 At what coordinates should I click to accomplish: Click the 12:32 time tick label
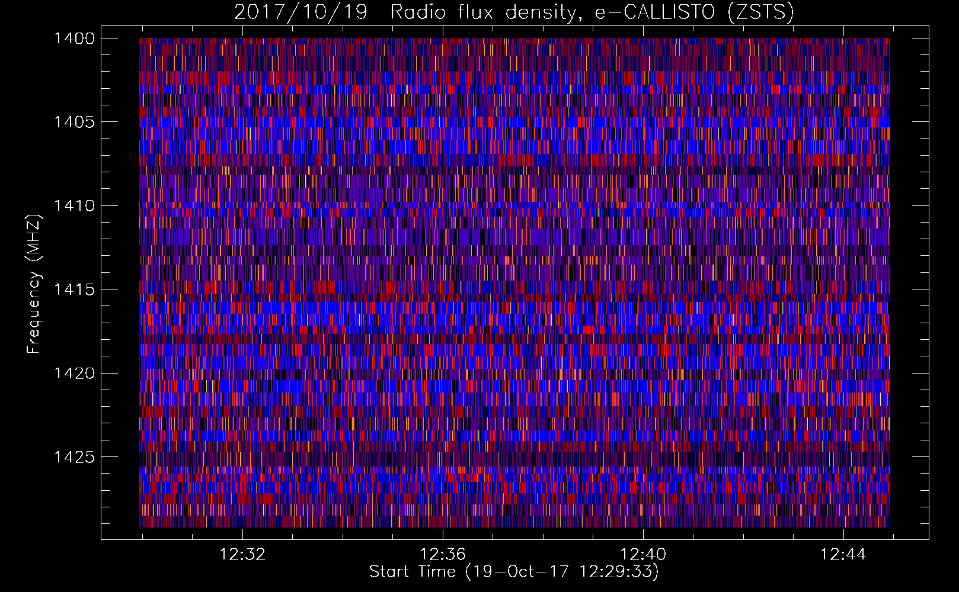[x=242, y=555]
